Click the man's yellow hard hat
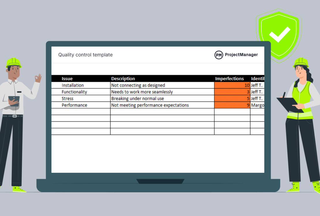The image size is (320, 216). 14,62
